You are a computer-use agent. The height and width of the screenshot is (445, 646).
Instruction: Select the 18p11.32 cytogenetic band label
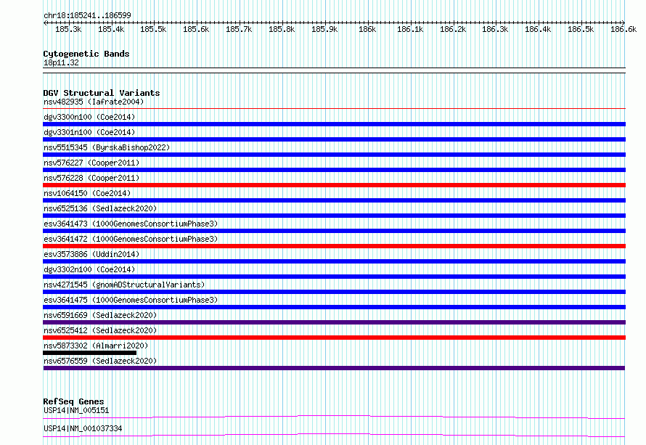61,62
